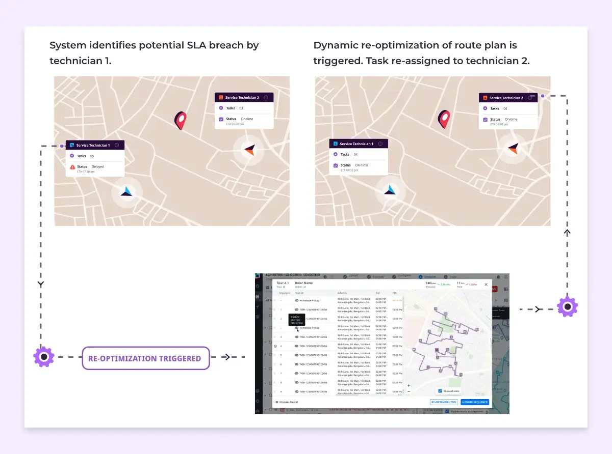
Task: Select the blue technician arrow marker on left map
Action: pyautogui.click(x=126, y=191)
